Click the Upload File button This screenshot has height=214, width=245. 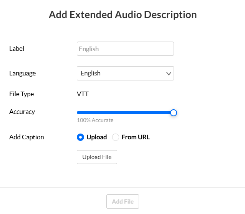click(97, 157)
